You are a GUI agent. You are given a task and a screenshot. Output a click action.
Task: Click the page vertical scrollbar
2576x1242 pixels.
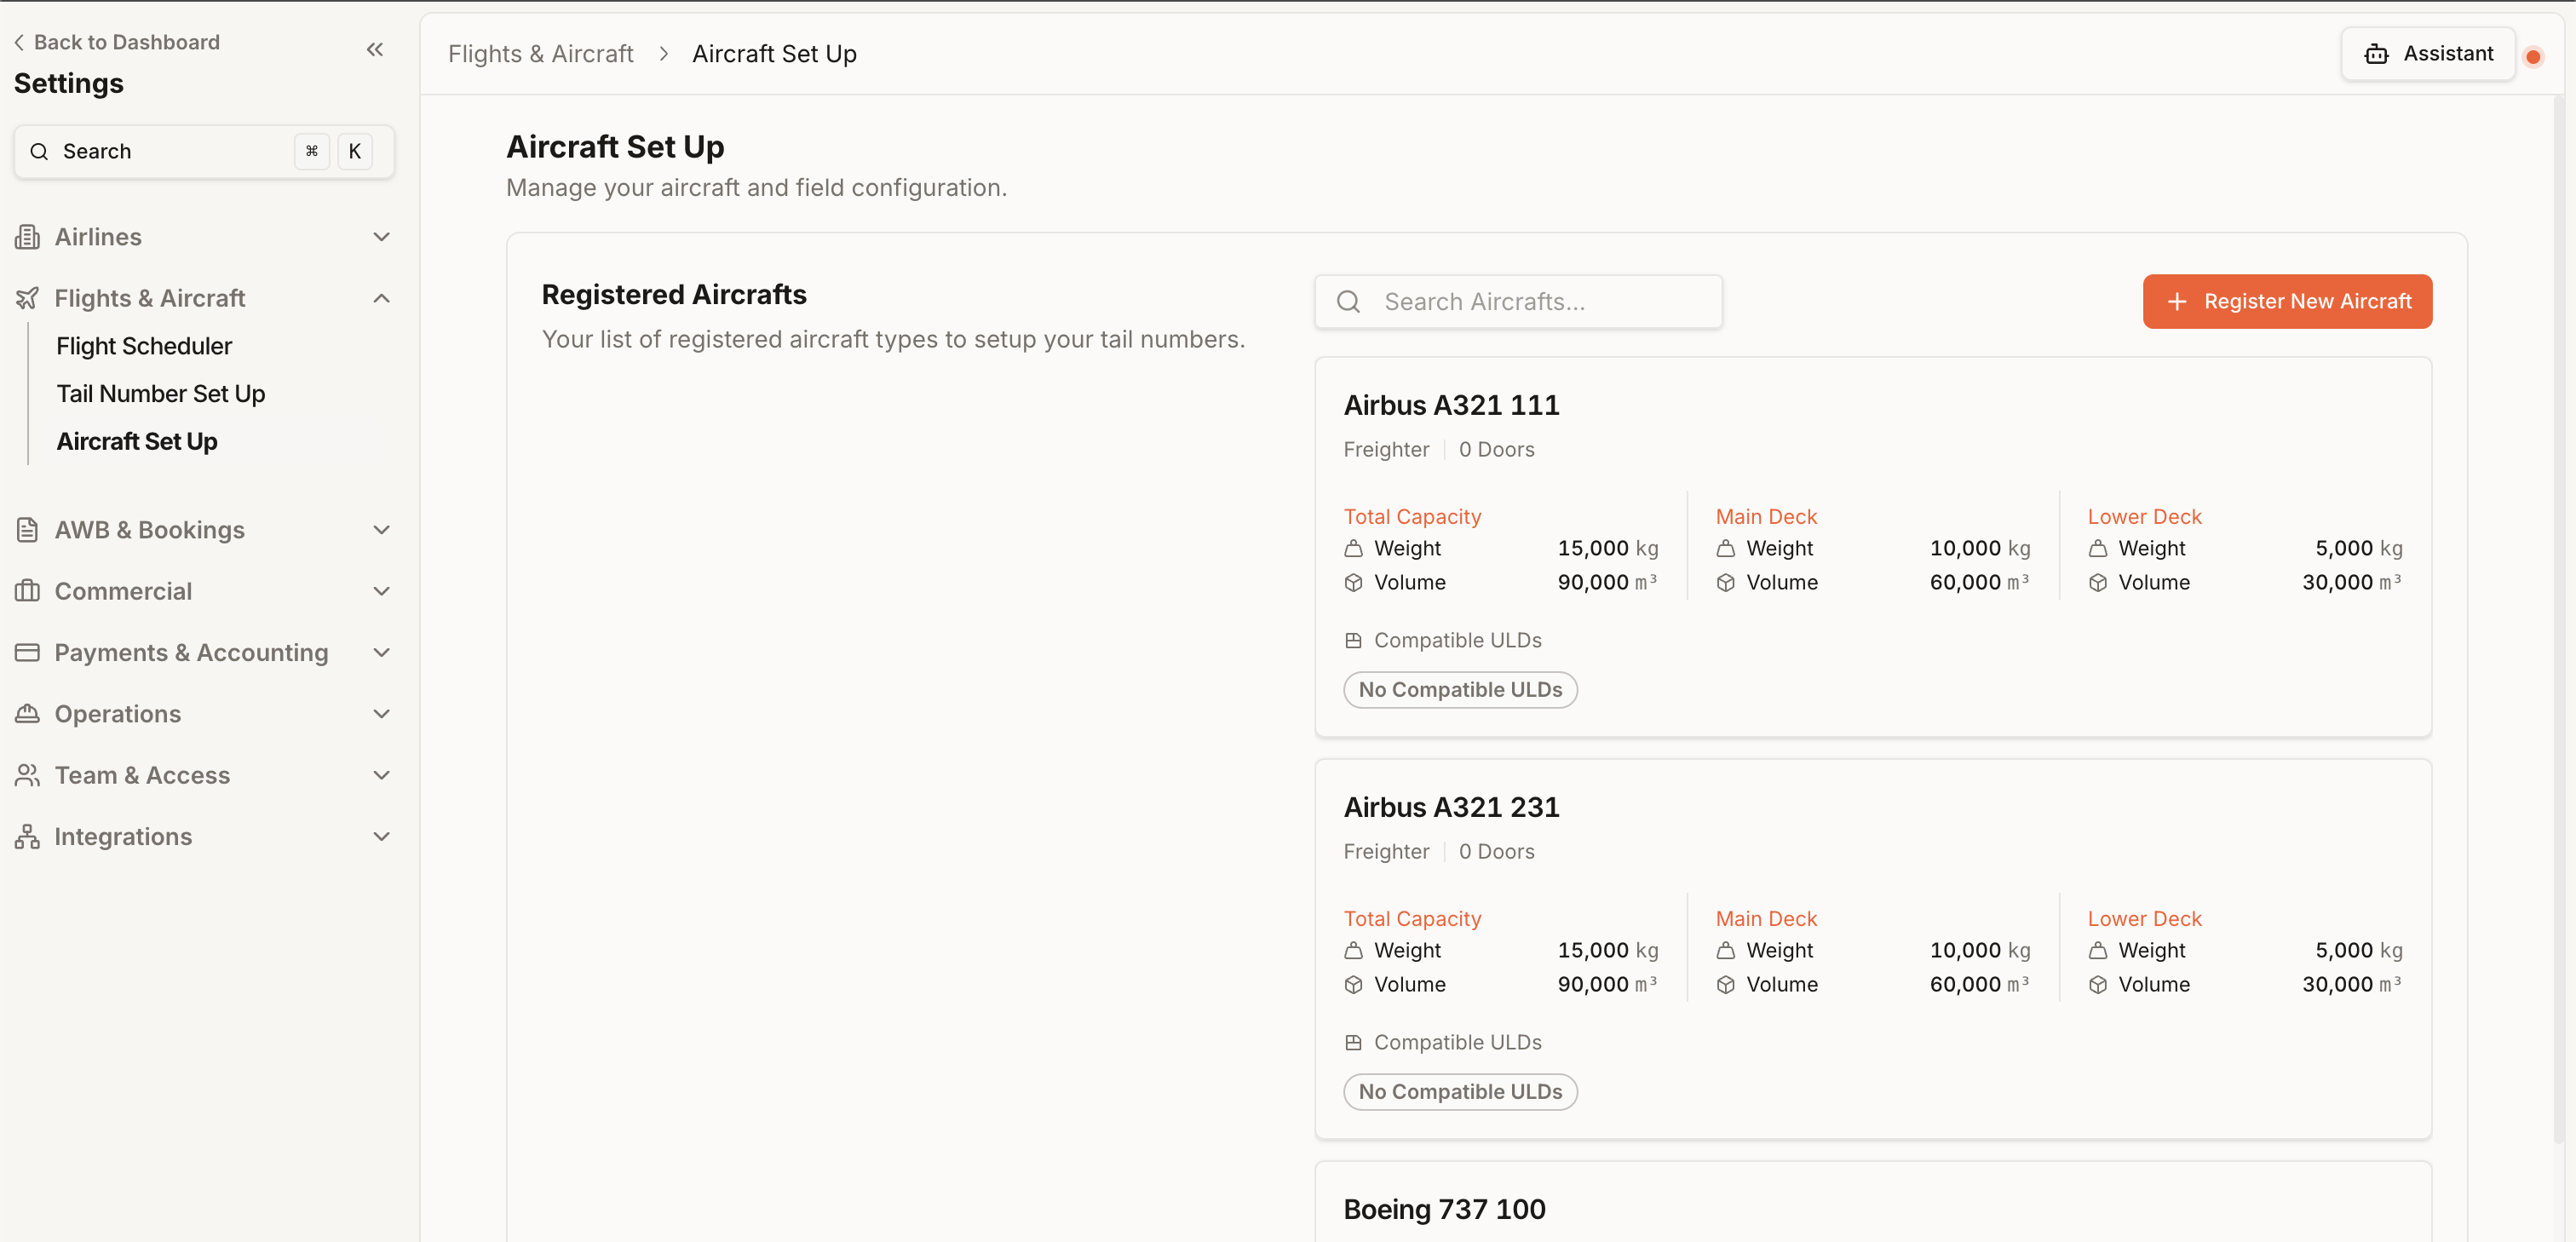(x=2558, y=620)
